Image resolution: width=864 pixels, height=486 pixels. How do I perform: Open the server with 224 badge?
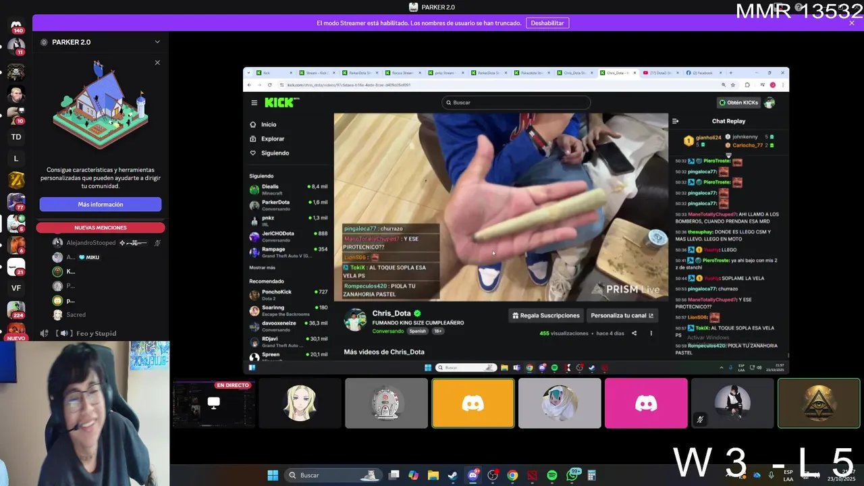tap(16, 310)
